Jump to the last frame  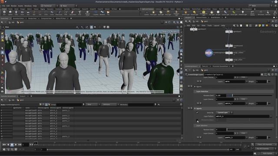coord(20,145)
